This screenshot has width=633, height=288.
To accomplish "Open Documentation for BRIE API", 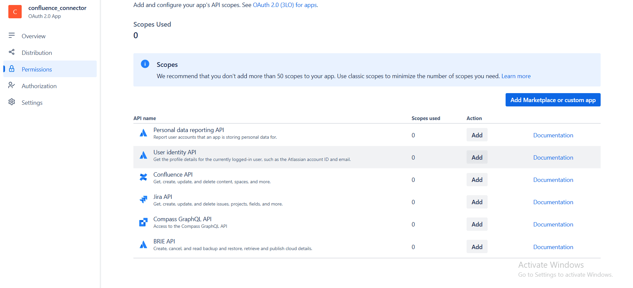I will point(553,247).
